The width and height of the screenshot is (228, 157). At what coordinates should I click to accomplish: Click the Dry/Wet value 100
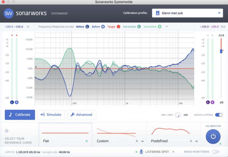[186, 115]
